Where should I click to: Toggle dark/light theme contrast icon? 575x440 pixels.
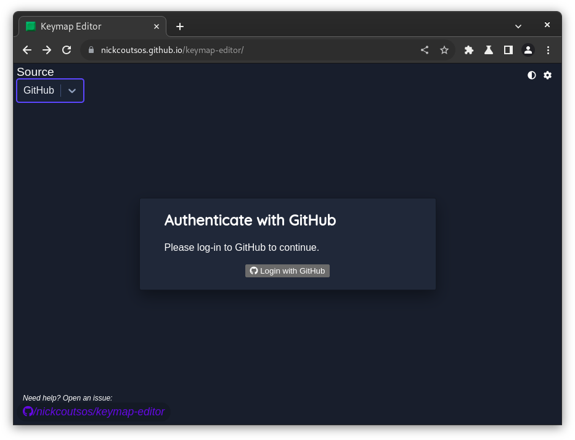click(532, 75)
